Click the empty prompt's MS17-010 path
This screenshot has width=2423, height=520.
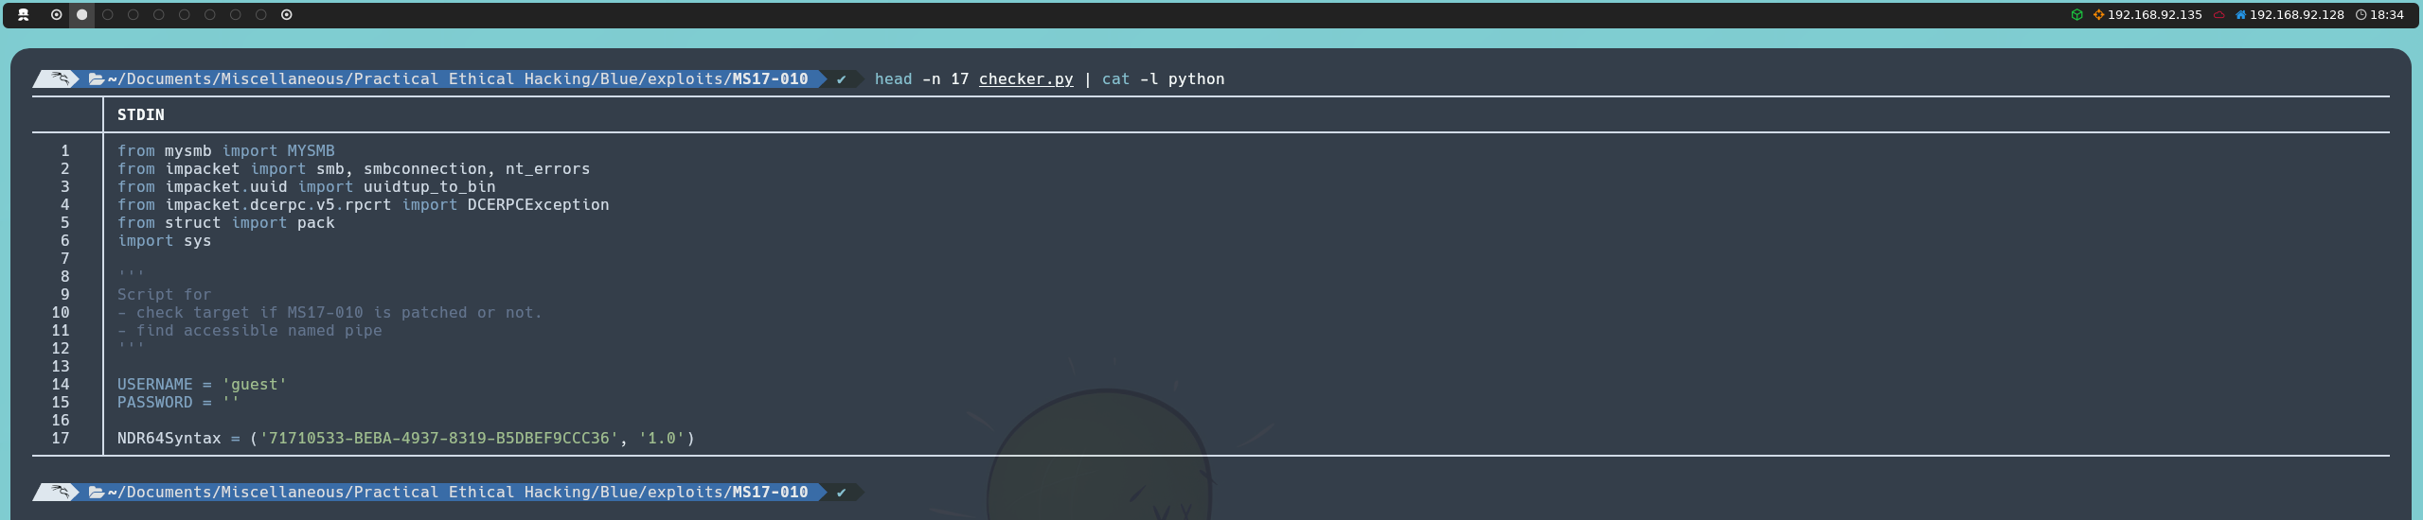[770, 492]
